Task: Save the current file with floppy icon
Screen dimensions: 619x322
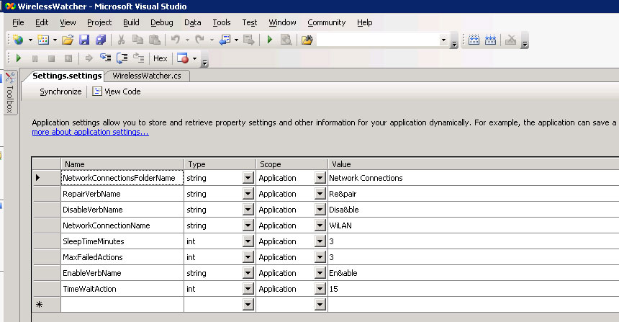Action: [84, 40]
